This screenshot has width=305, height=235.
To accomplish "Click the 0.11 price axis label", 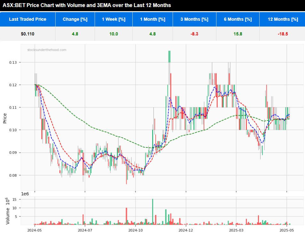I will coord(13,107).
